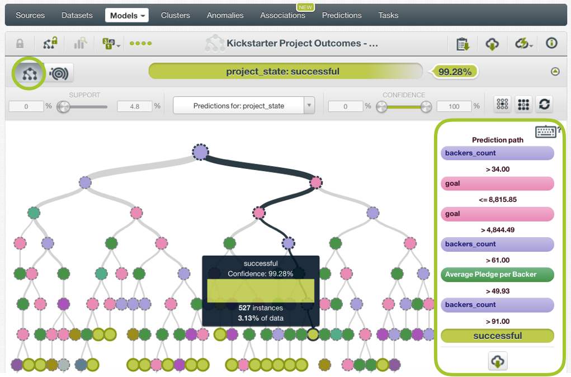Open the Sources menu item

30,15
